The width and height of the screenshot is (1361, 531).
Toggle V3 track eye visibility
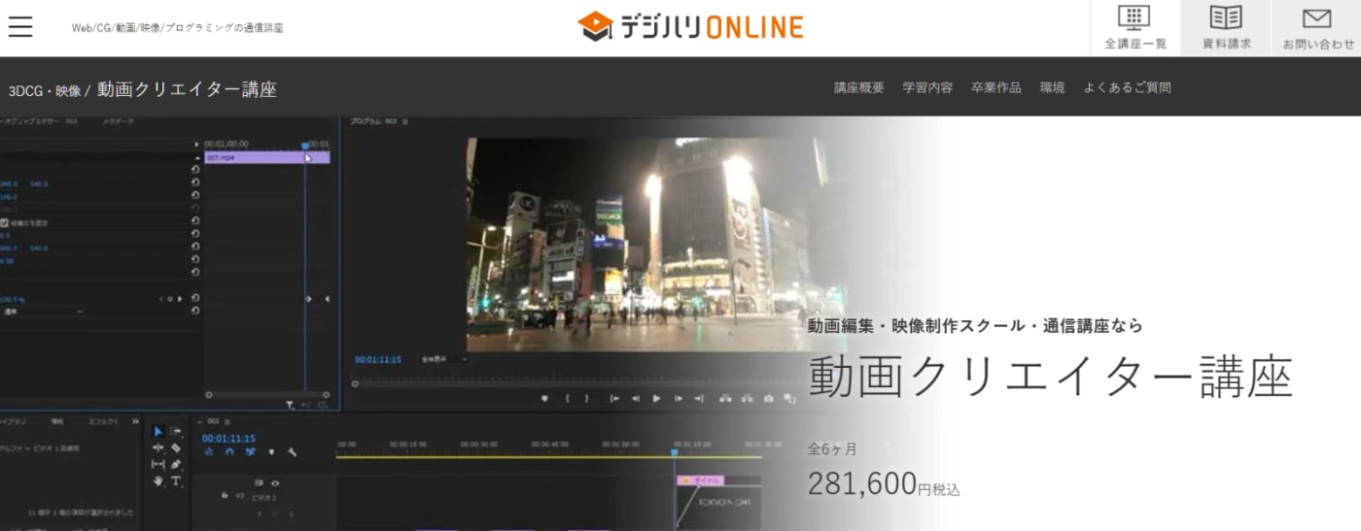(x=275, y=482)
